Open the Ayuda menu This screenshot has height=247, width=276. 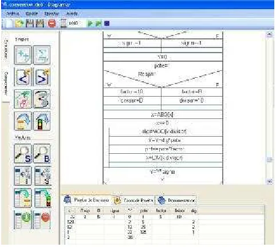[x=72, y=14]
